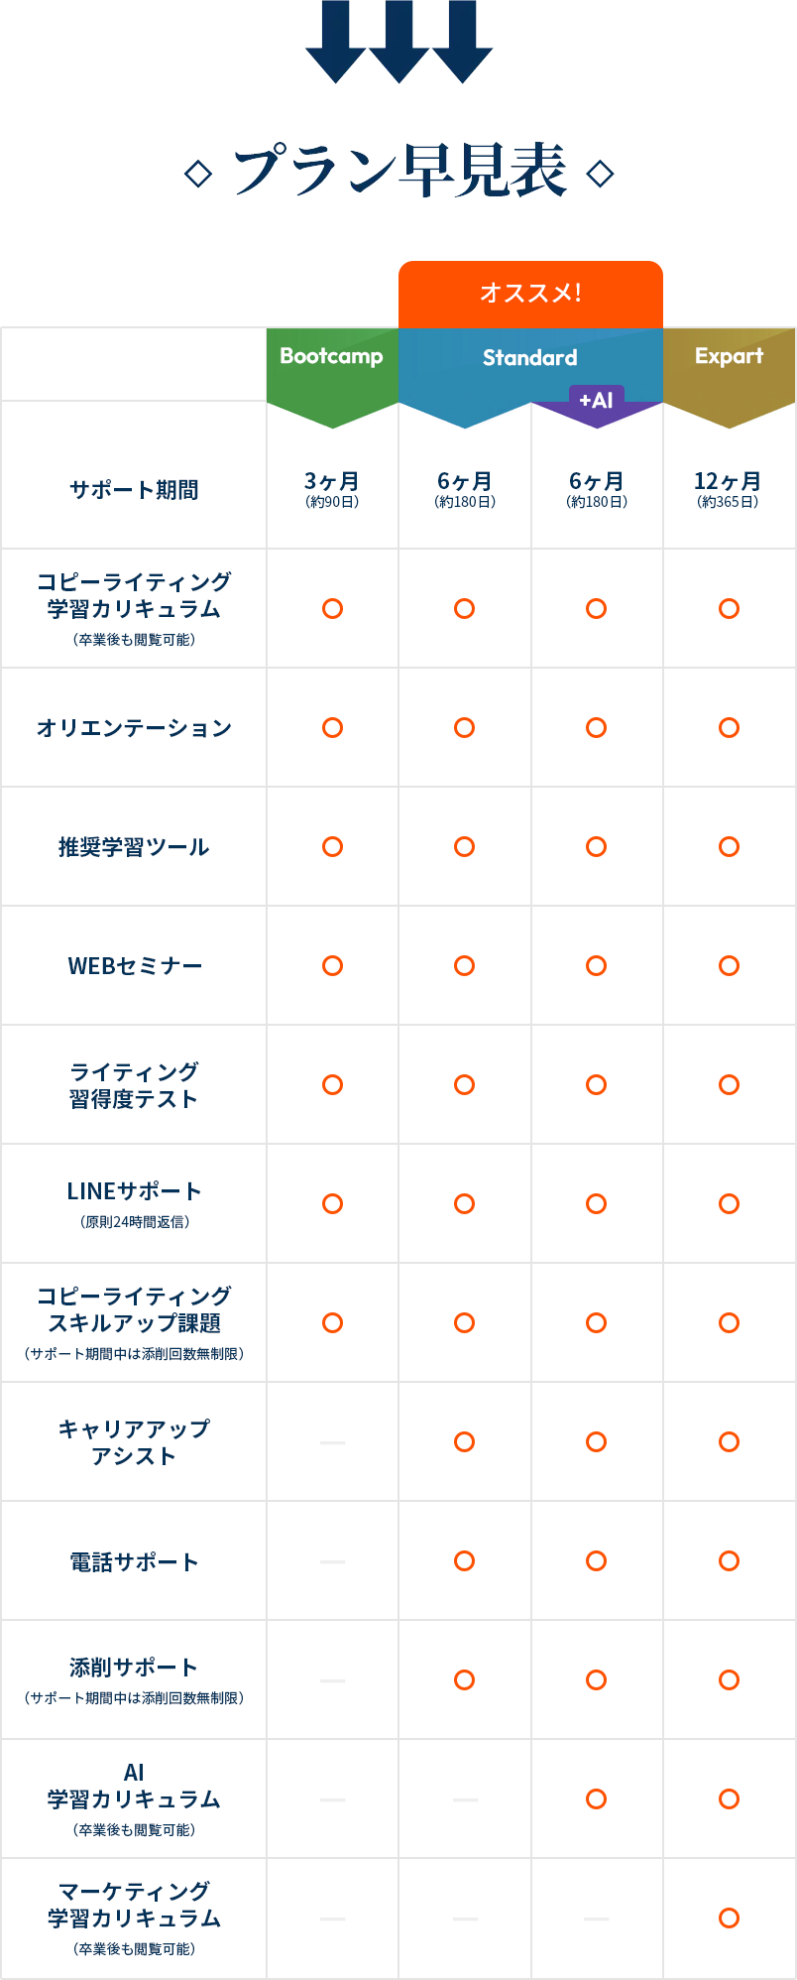Click the diamond icon right of プラン早見表
Image resolution: width=797 pixels, height=1980 pixels.
(x=600, y=174)
